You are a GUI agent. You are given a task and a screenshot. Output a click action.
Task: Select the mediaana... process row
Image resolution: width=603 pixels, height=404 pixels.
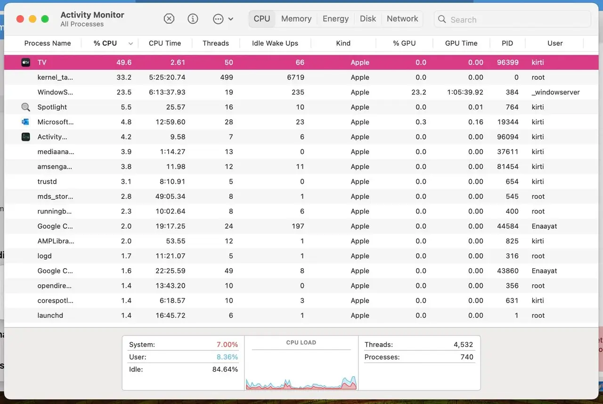click(x=301, y=152)
